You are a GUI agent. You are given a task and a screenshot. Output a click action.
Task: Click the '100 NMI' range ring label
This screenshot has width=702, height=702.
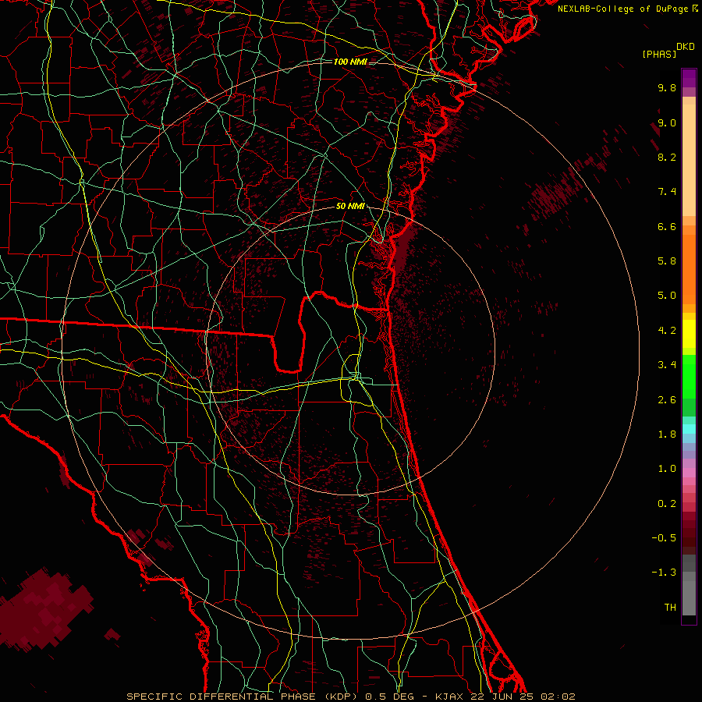pyautogui.click(x=350, y=62)
